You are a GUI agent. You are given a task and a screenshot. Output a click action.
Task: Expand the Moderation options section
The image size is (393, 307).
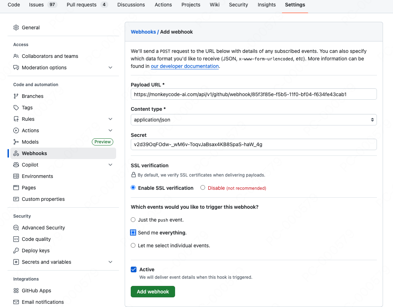(x=110, y=68)
